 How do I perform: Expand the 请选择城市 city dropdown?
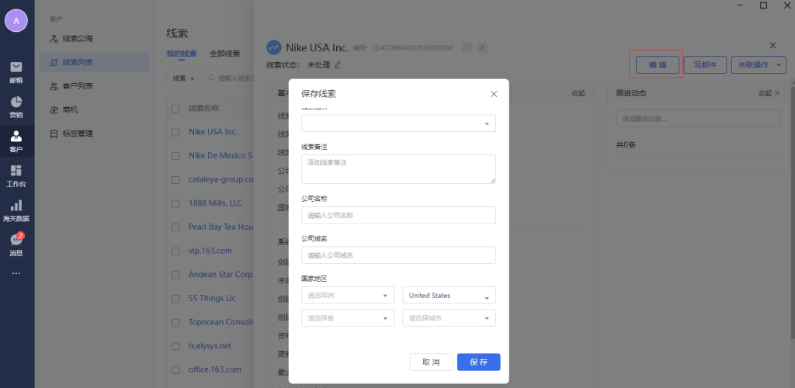coord(449,318)
